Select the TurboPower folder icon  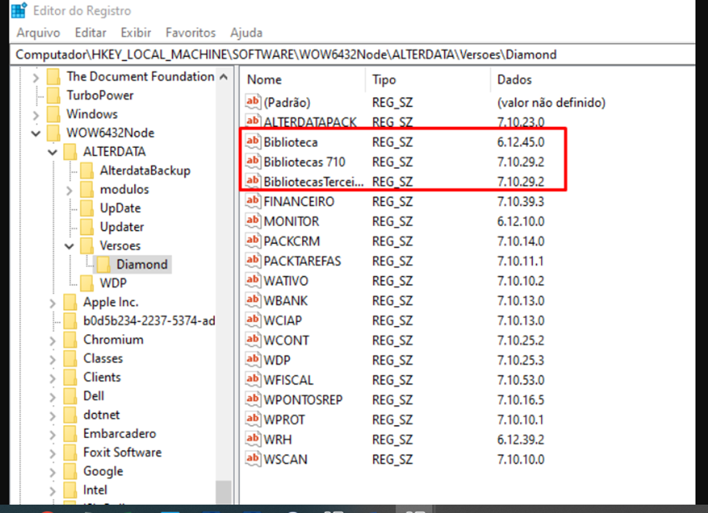[x=54, y=95]
